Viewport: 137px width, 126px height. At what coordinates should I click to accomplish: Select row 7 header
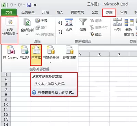click(x=6, y=90)
